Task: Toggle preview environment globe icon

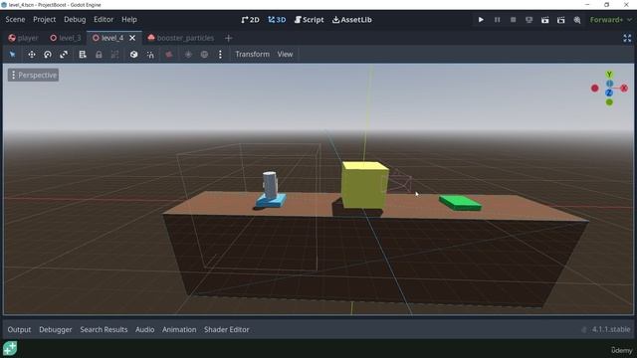Action: pyautogui.click(x=204, y=55)
